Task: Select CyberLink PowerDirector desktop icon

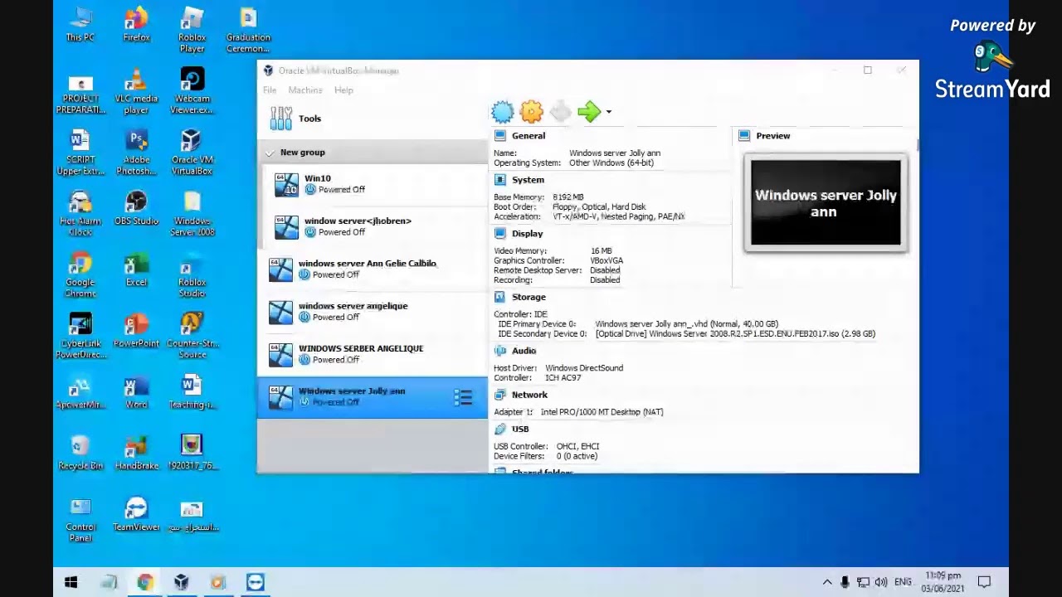Action: [x=80, y=337]
